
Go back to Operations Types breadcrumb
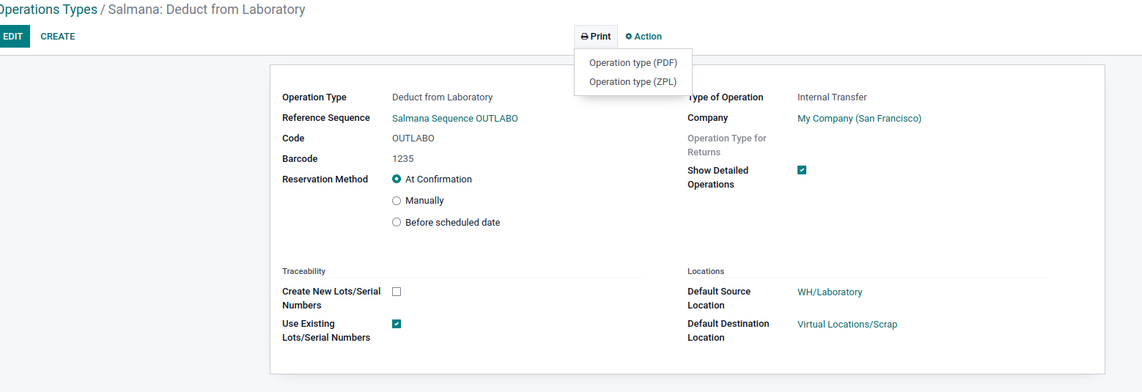coord(48,10)
